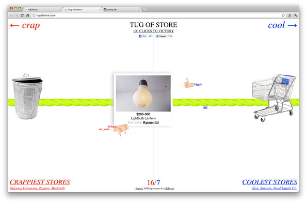Click the $200-500 price text
Viewport: 307px width, 203px height.
pyautogui.click(x=143, y=114)
